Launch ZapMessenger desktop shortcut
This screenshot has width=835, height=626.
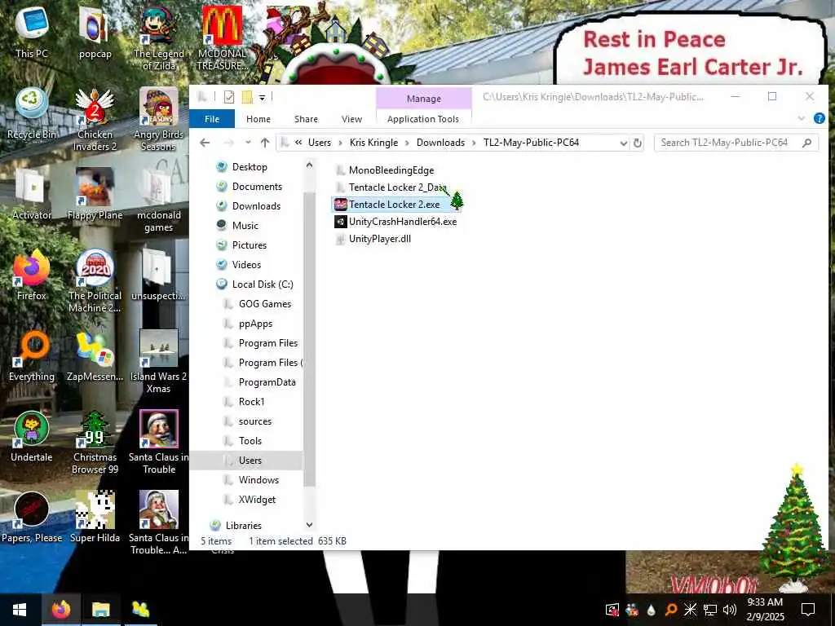(95, 355)
